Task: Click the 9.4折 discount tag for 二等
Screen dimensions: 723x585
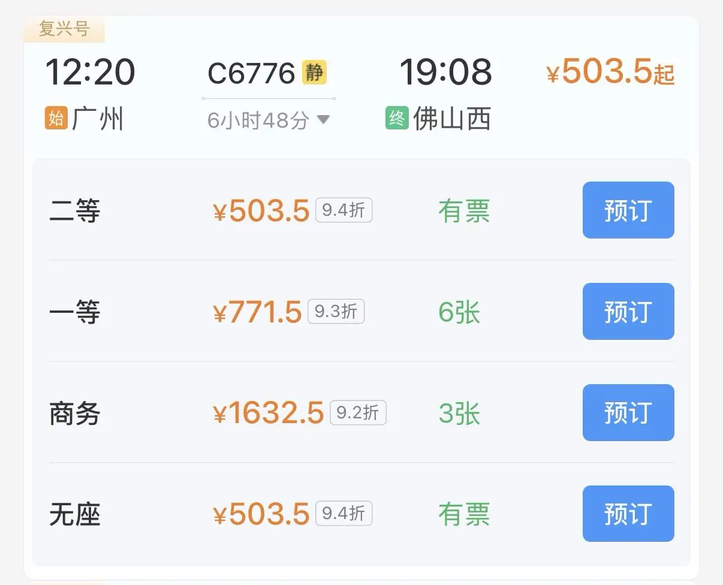Action: 344,210
